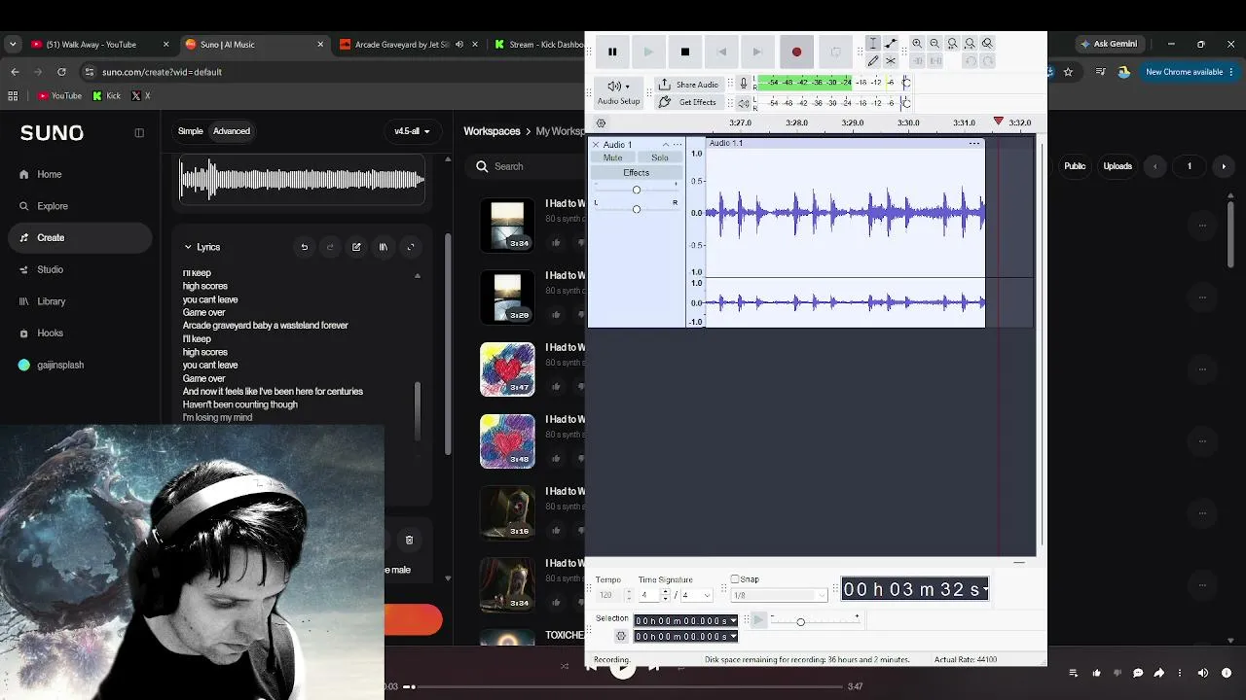The height and width of the screenshot is (700, 1246).
Task: Click the Audacity Zoom Toggle icon
Action: pyautogui.click(x=987, y=44)
